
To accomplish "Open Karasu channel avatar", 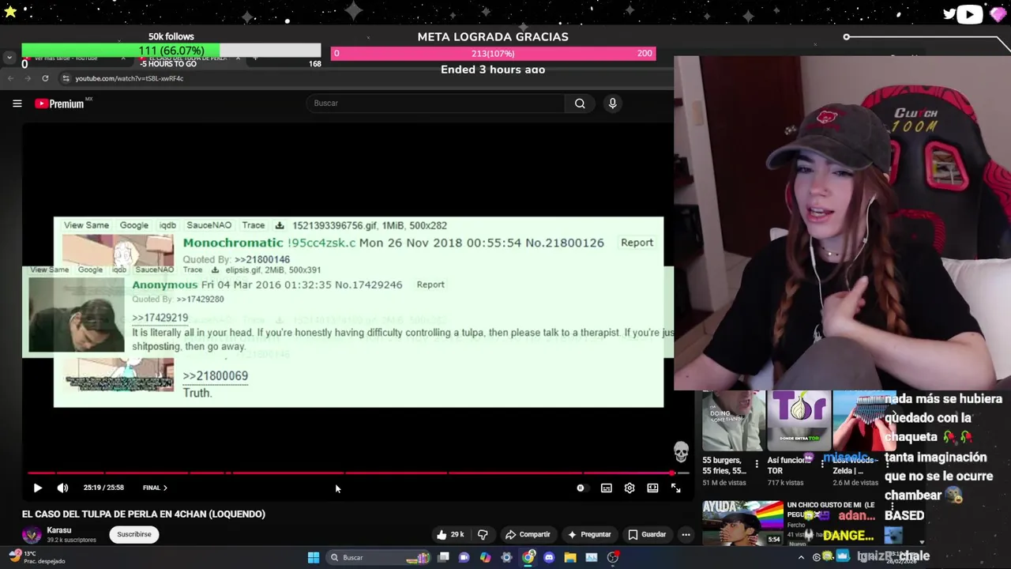I will (x=32, y=535).
